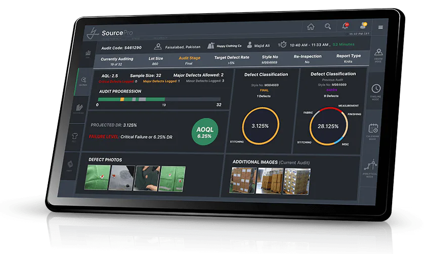
Task: Switch to Timeline Mode
Action: click(375, 92)
